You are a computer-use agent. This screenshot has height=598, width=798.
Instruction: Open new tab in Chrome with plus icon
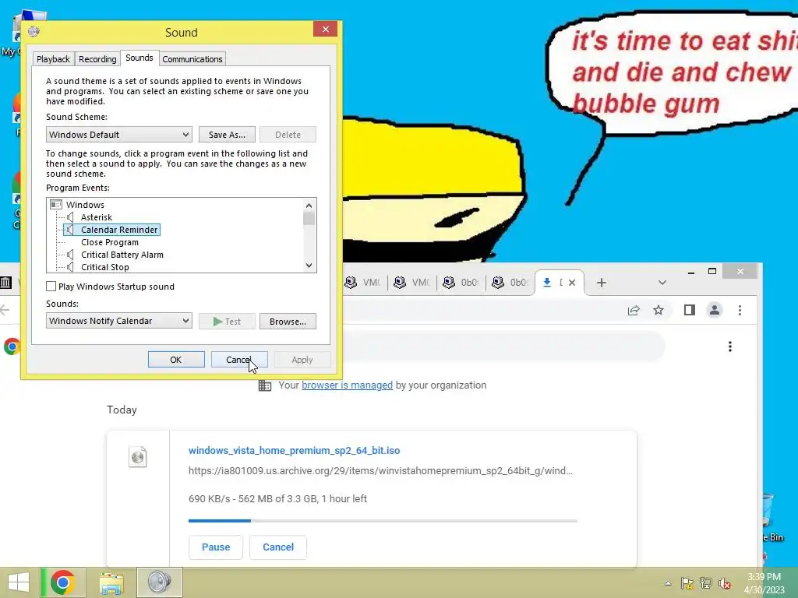point(601,283)
